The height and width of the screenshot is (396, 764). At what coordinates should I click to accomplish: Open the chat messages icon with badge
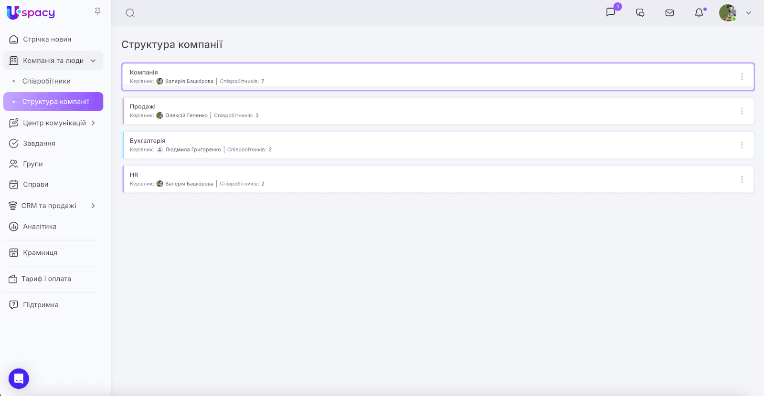coord(611,12)
